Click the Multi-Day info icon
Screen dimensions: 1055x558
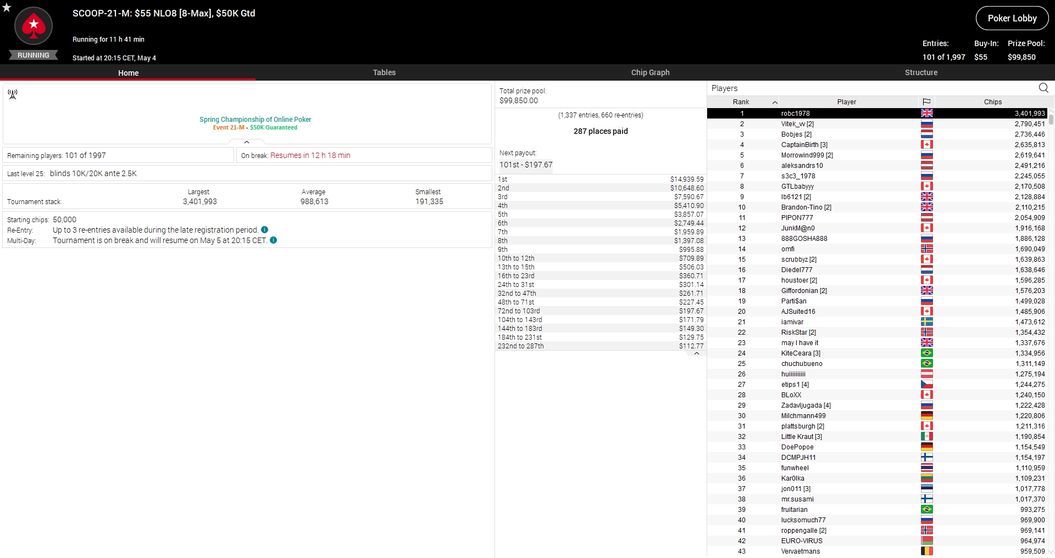(x=274, y=240)
